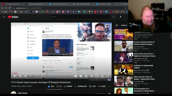This screenshot has width=172, height=96.
Task: Click the share page icon in address bar
Action: pyautogui.click(x=126, y=8)
